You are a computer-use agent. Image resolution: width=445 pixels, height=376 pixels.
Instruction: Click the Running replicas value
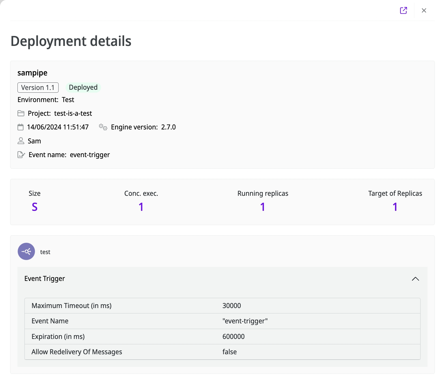pyautogui.click(x=263, y=207)
